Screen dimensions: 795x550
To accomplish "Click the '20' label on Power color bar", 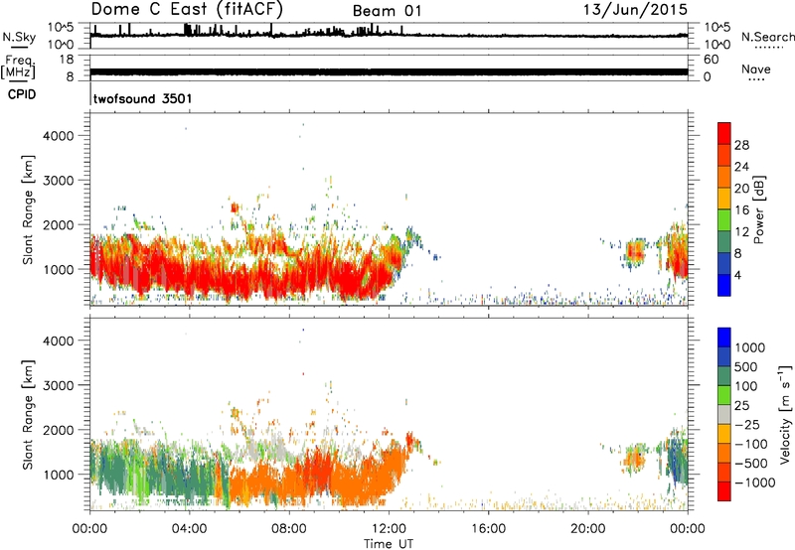I will [x=741, y=189].
